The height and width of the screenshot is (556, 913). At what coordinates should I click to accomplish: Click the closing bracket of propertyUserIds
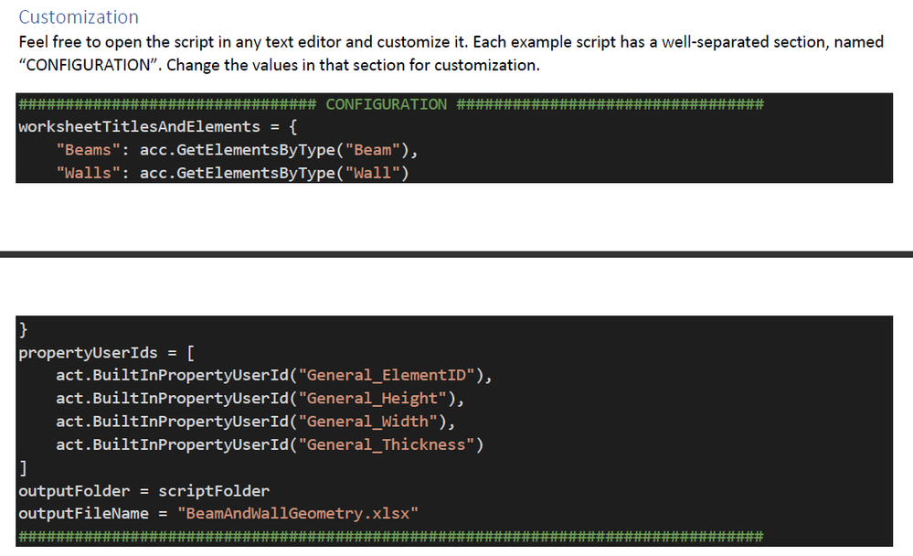pyautogui.click(x=20, y=466)
